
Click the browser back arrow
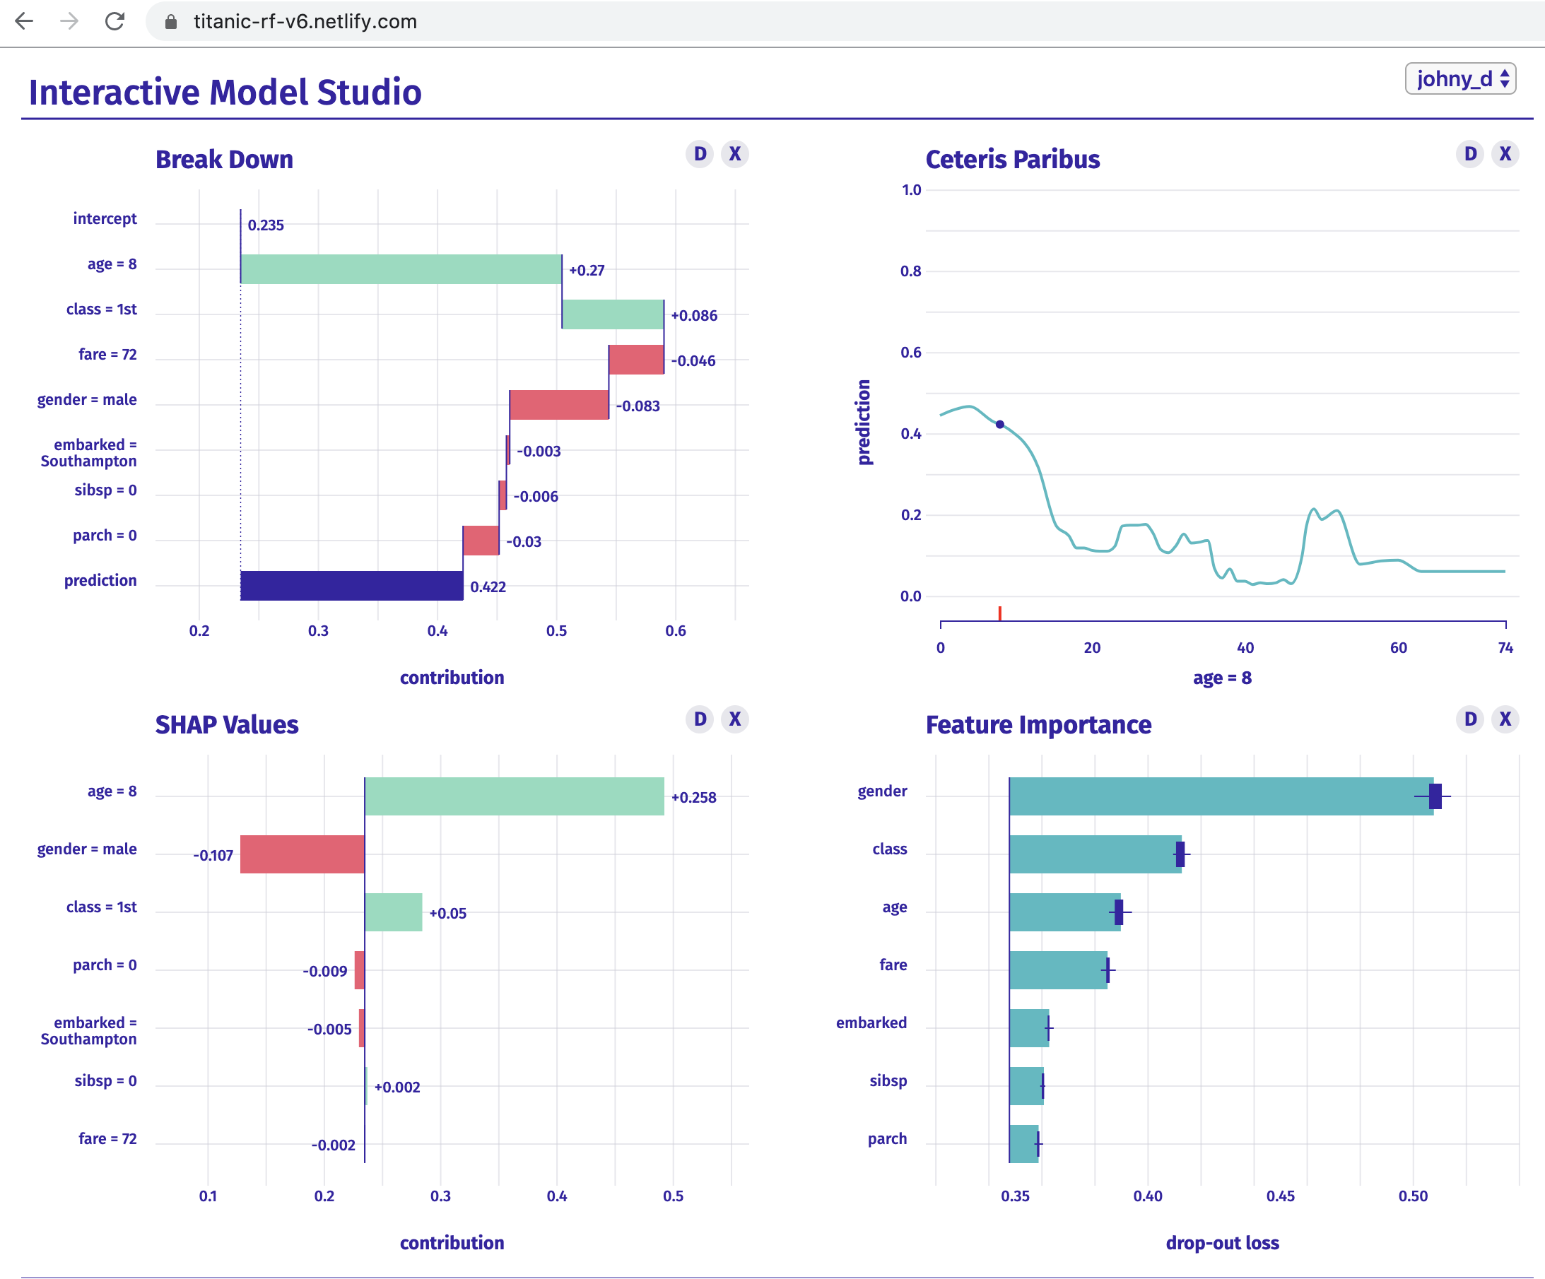[24, 21]
